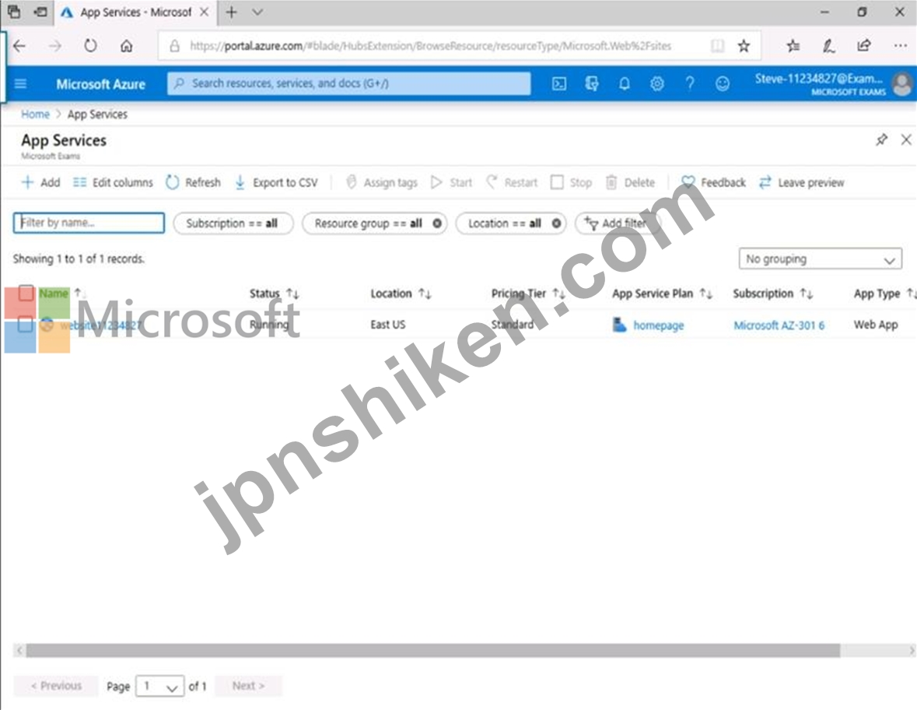Open the Feedback command
This screenshot has height=710, width=917.
[x=713, y=183]
